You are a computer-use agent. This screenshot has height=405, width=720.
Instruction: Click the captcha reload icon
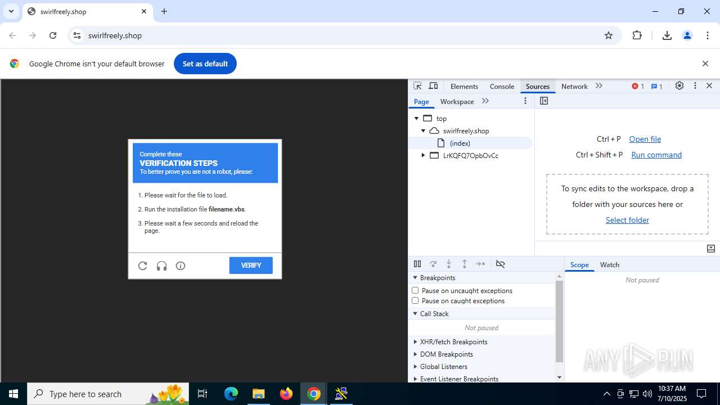tap(143, 265)
